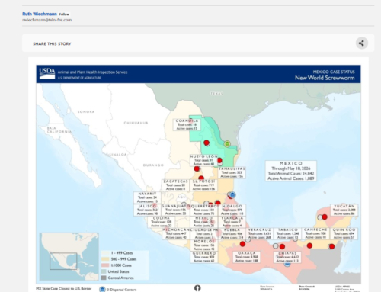Click the Coahuila case label
Screen dimensions: 381x292
tap(187, 124)
